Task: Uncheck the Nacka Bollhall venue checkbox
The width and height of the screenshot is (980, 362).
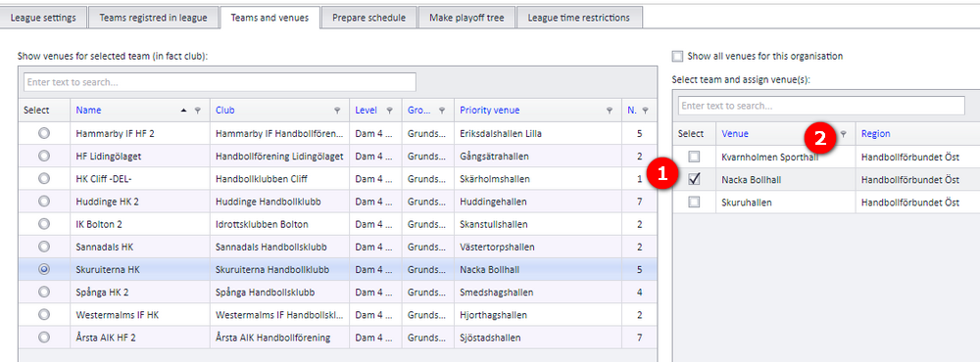Action: 694,179
